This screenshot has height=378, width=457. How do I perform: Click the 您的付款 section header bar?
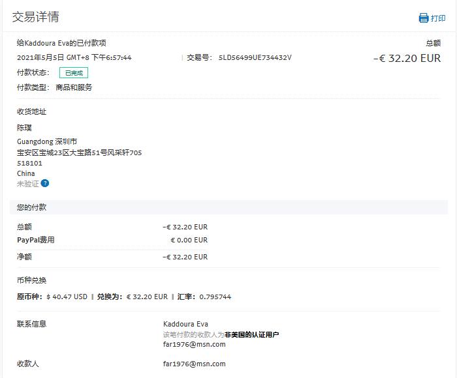coord(228,207)
